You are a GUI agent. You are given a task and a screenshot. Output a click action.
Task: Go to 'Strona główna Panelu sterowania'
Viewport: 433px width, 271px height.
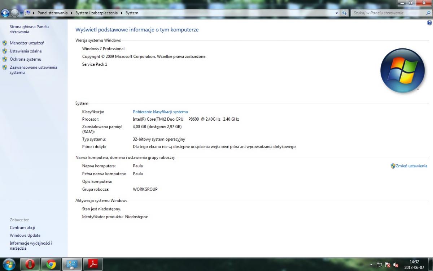29,29
